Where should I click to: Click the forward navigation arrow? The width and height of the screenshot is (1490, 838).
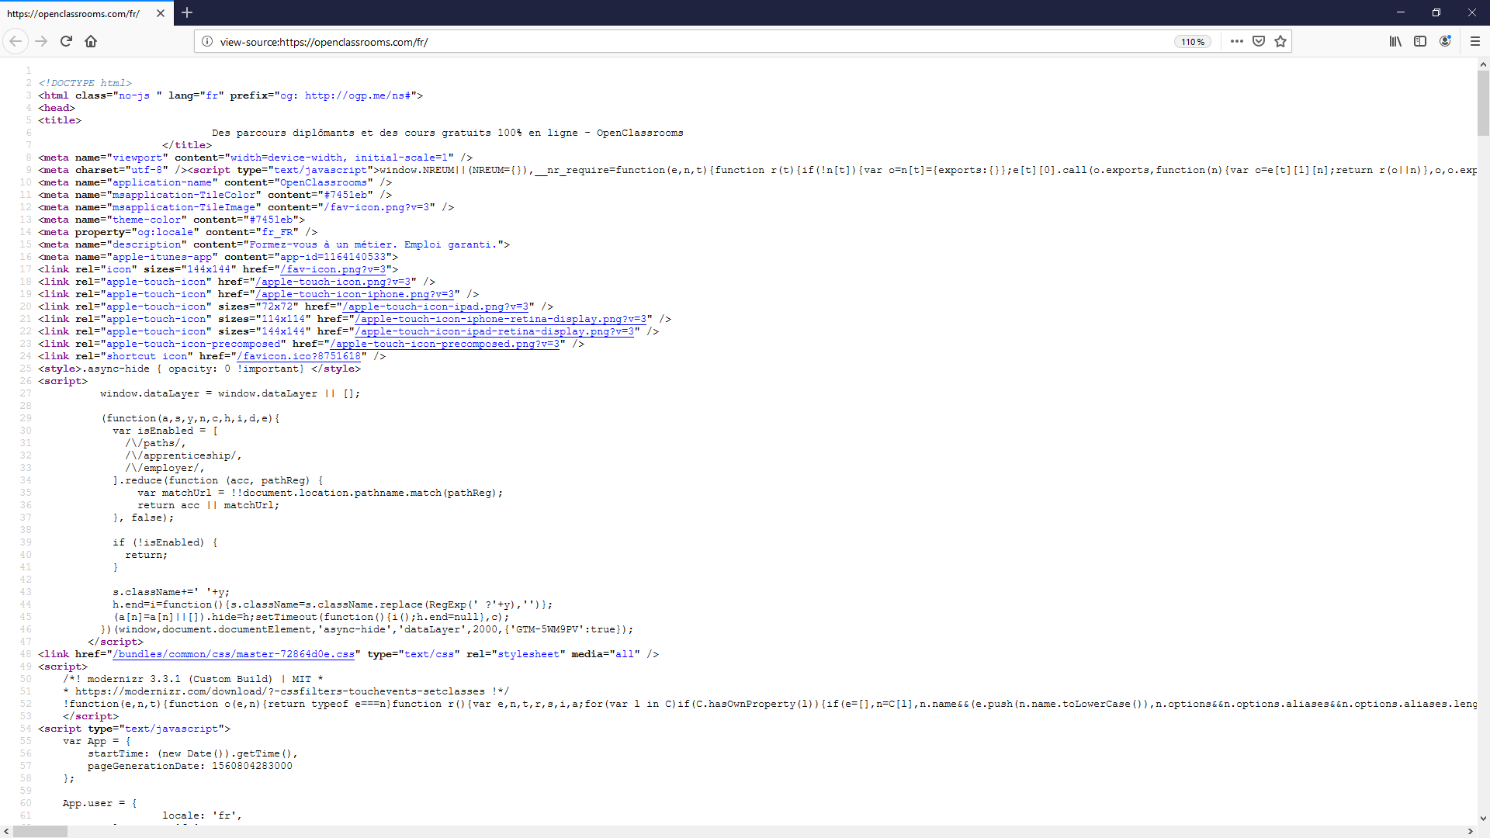click(41, 41)
